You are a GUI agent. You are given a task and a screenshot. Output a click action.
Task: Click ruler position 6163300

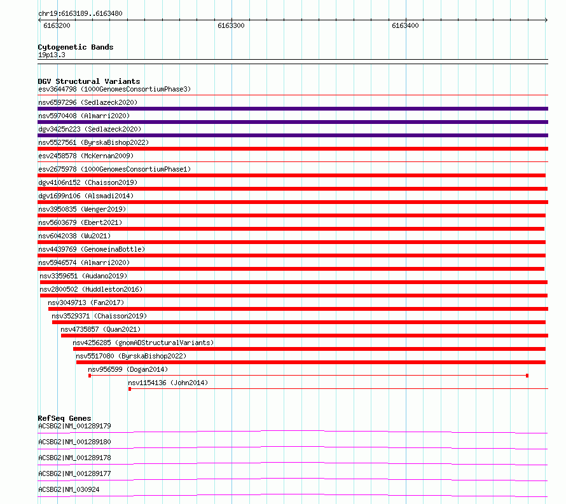pos(231,25)
